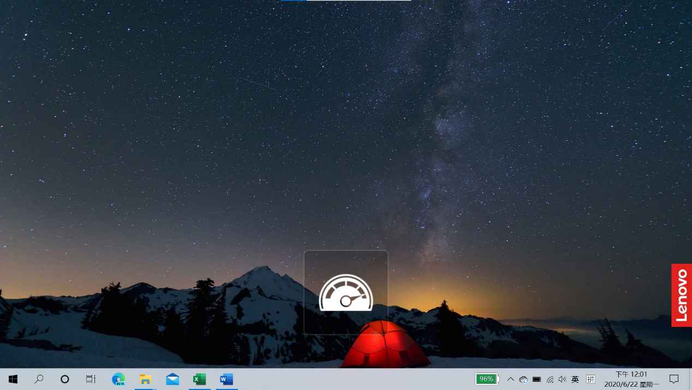This screenshot has width=692, height=390.
Task: Click the 96% battery percentage indicator
Action: point(487,379)
